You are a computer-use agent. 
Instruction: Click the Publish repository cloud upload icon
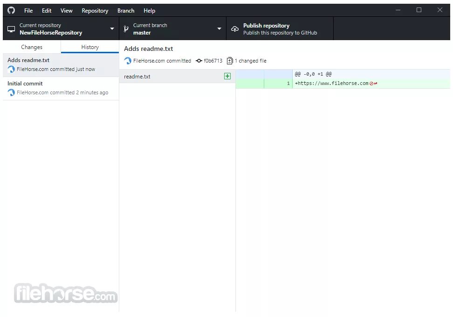[x=235, y=29]
